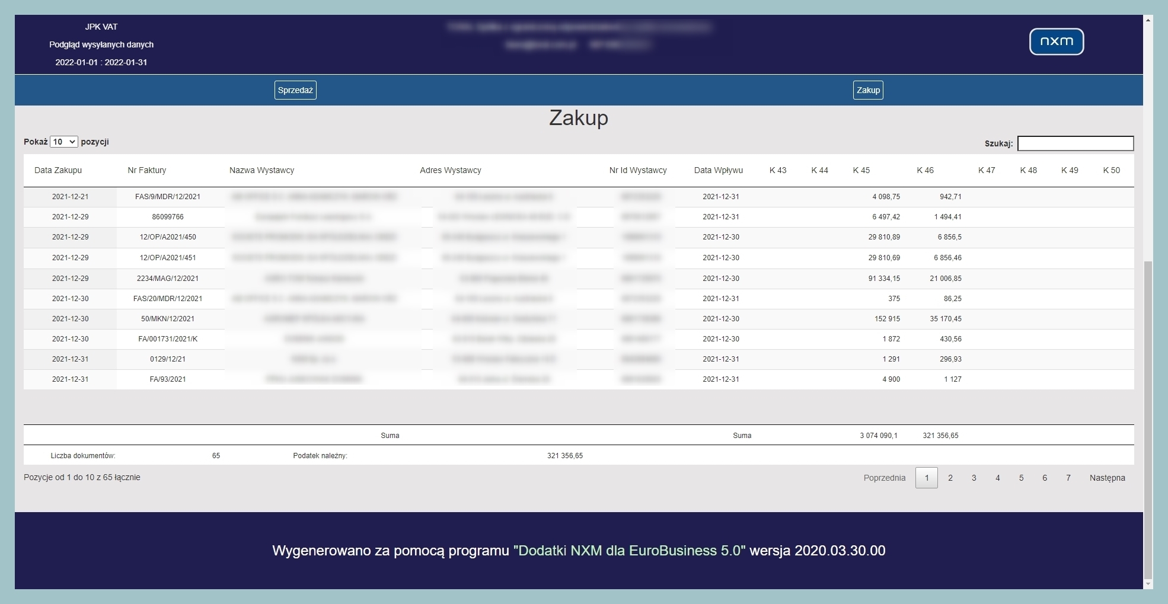This screenshot has height=604, width=1168.
Task: Open the 'Dodatki NXM dla EuroBusiness 5.0' link
Action: pos(630,550)
